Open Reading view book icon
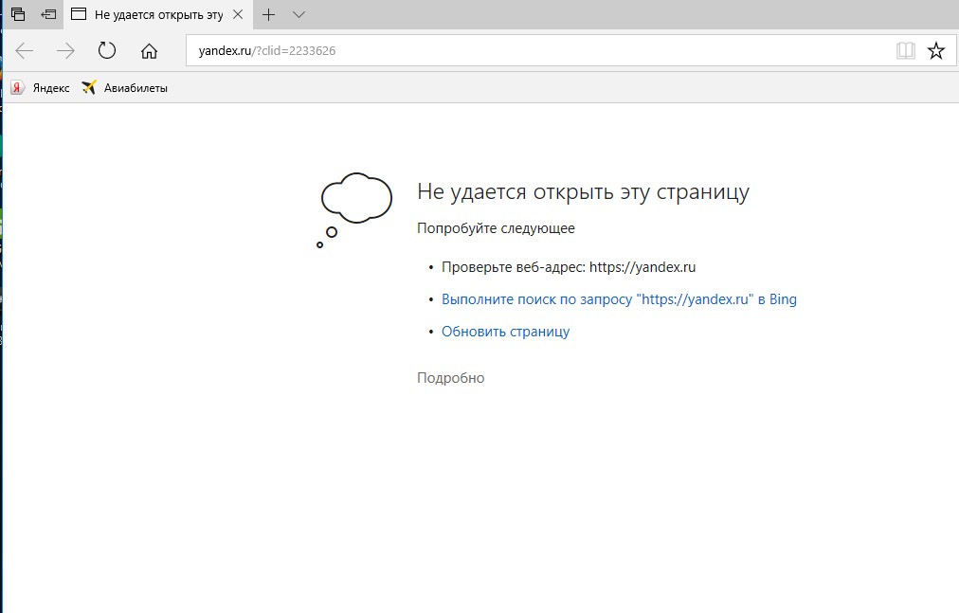959x613 pixels. 905,51
